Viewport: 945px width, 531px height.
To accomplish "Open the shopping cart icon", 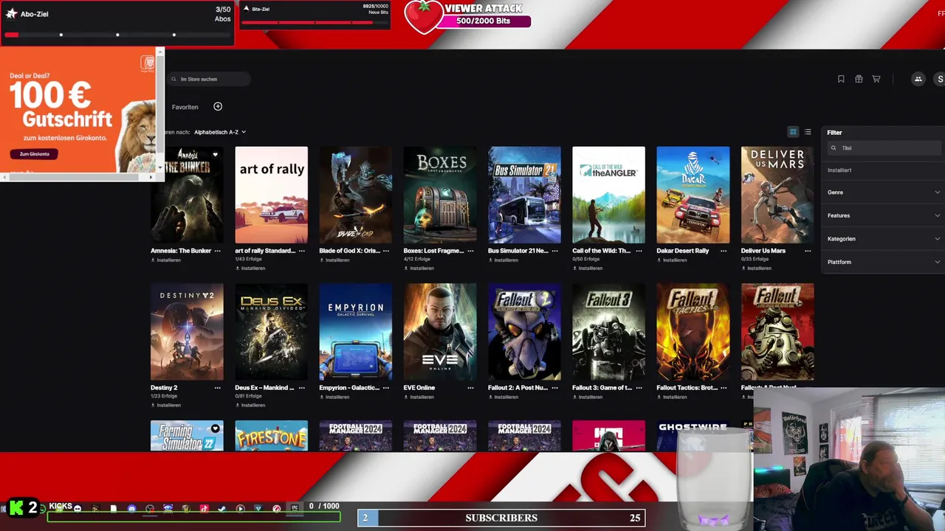I will click(x=876, y=79).
